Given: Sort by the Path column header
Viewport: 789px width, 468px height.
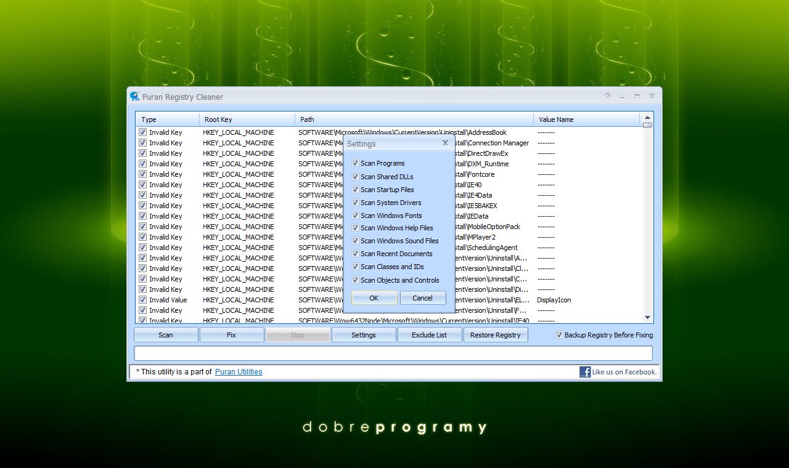Looking at the screenshot, I should (x=414, y=119).
